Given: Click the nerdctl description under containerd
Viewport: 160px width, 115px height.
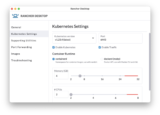Looking at the screenshot, I should [77, 62].
